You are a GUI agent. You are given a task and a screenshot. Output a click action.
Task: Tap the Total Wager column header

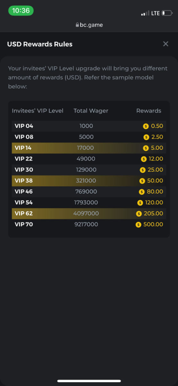click(91, 111)
